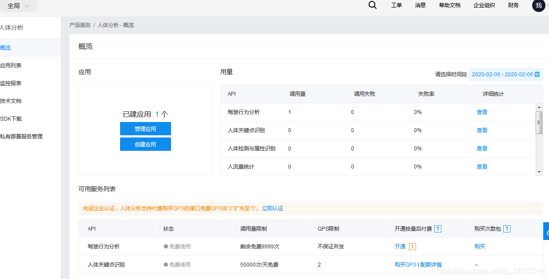Image resolution: width=549 pixels, height=279 pixels.
Task: Click QPS限制 column header
Action: pyautogui.click(x=328, y=229)
